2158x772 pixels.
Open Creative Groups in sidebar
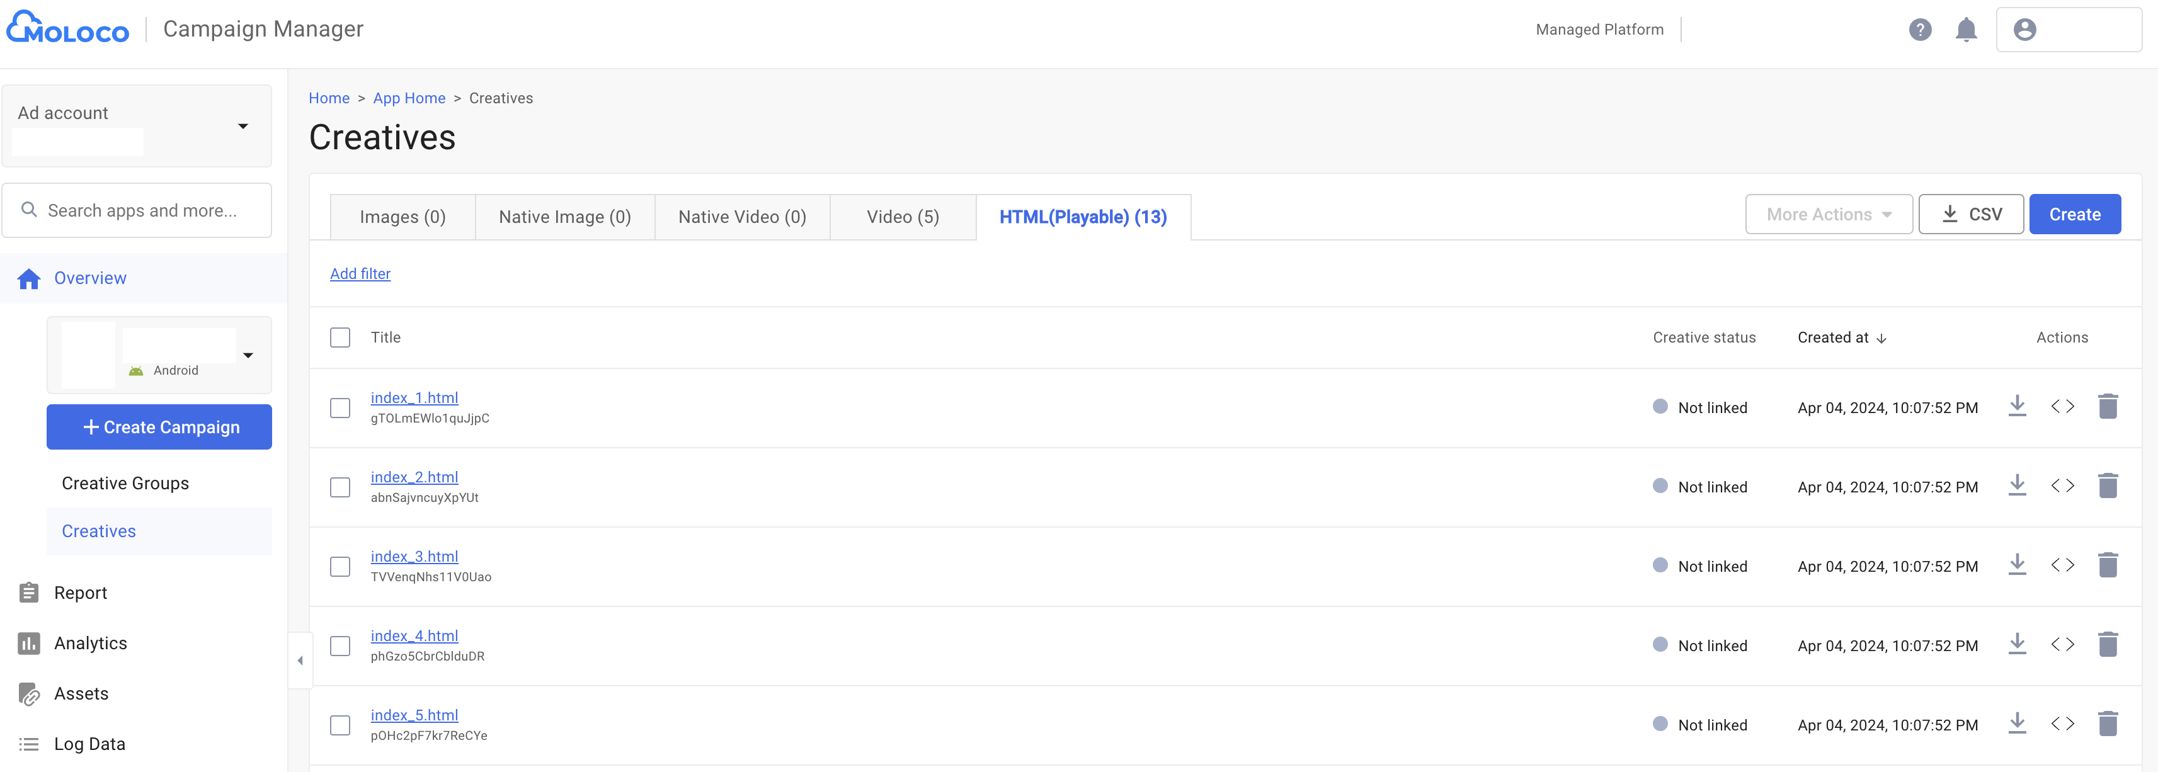pos(125,483)
